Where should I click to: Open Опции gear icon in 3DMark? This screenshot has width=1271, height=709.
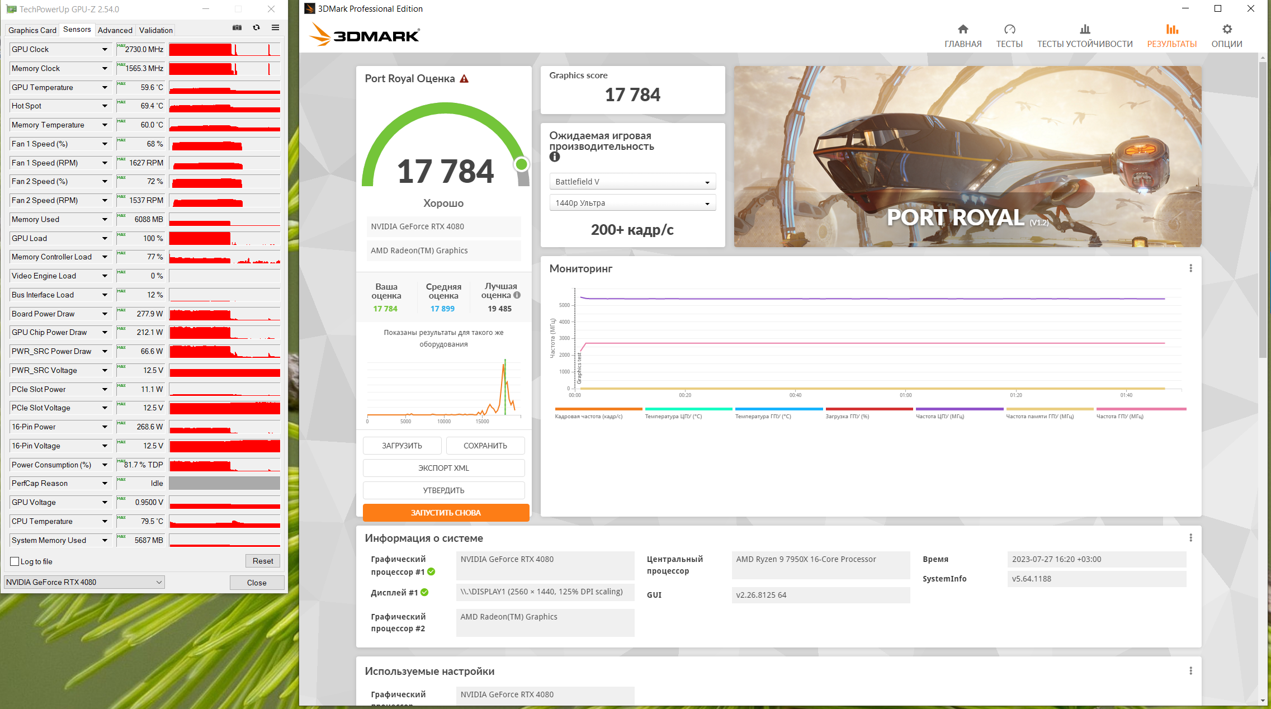click(1226, 30)
